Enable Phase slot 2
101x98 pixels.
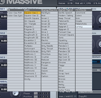click(x=44, y=93)
